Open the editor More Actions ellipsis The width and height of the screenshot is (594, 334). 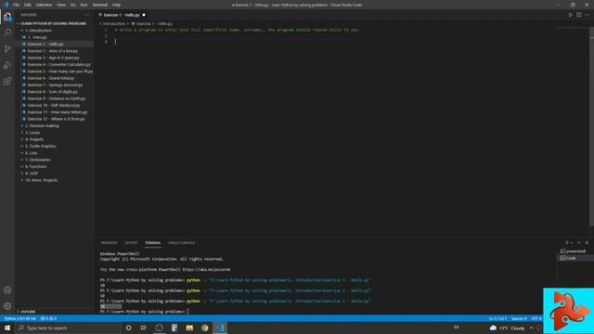[x=587, y=15]
